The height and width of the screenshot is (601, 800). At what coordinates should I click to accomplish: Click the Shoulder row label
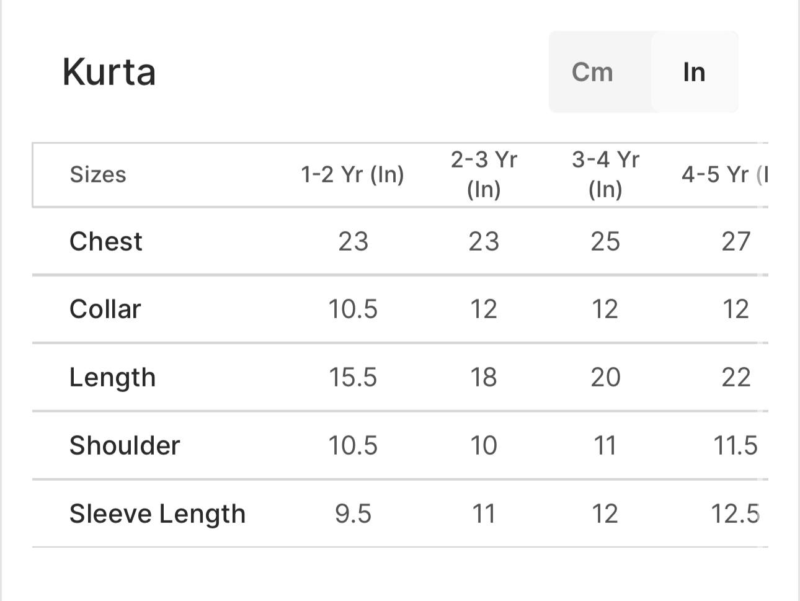click(125, 445)
